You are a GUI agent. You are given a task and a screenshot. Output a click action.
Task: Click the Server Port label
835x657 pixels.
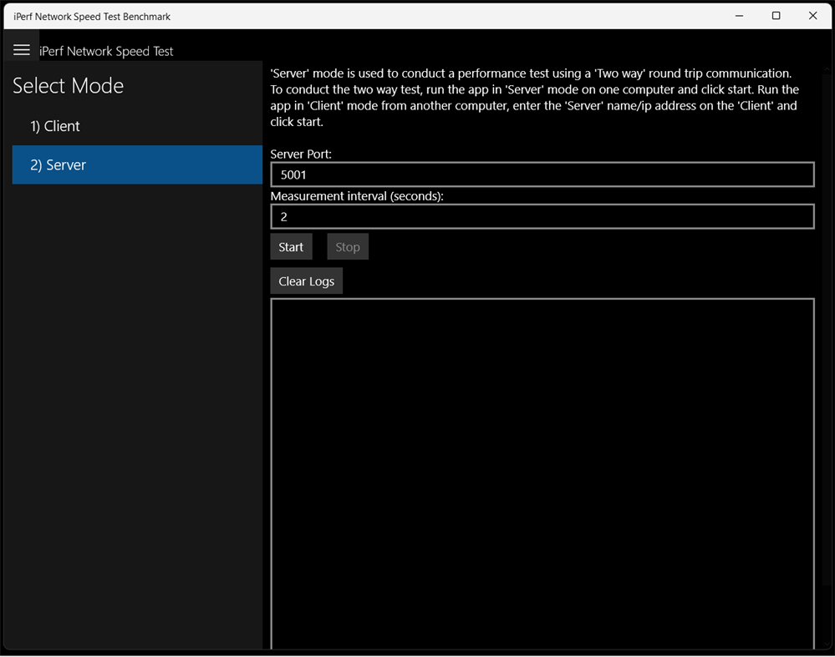297,154
